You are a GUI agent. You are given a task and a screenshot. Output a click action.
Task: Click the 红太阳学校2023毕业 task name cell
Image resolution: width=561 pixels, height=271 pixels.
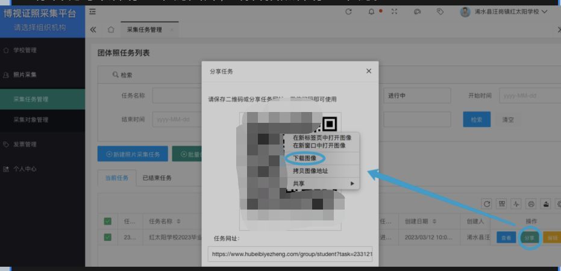pos(173,237)
